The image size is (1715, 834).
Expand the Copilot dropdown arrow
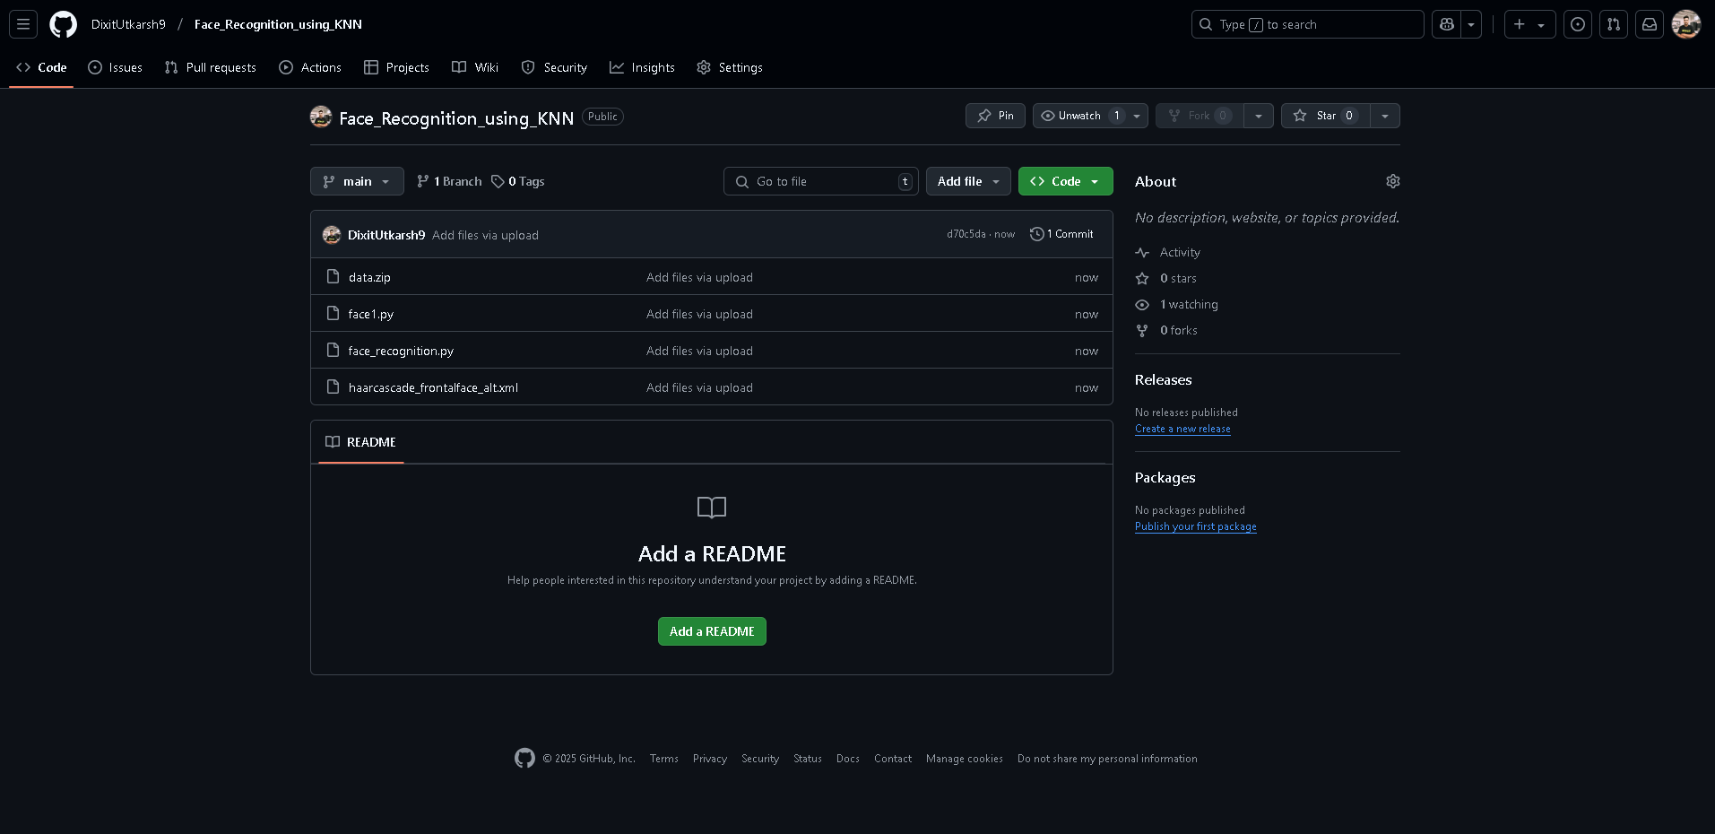tap(1471, 24)
